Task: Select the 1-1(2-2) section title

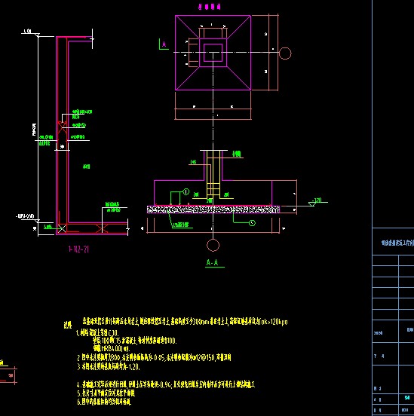Action: pos(78,249)
